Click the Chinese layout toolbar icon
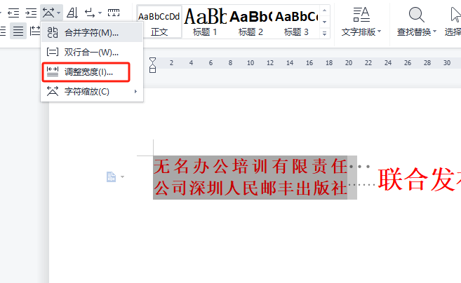This screenshot has width=461, height=283. 48,13
